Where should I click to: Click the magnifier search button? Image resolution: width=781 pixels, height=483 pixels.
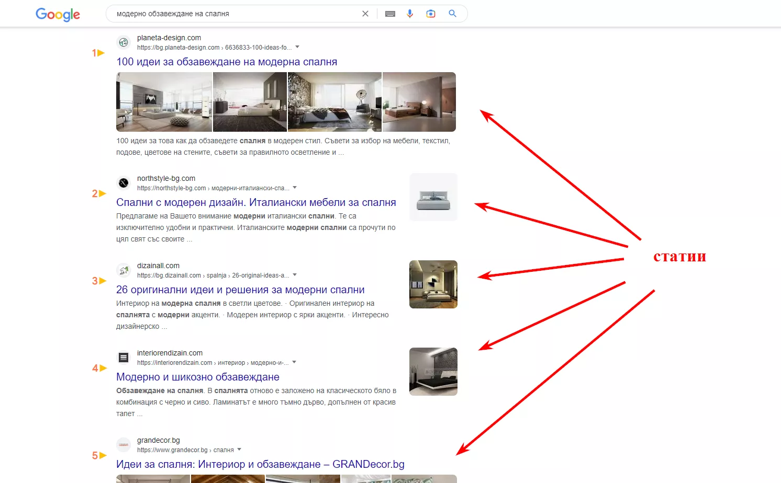(x=453, y=14)
